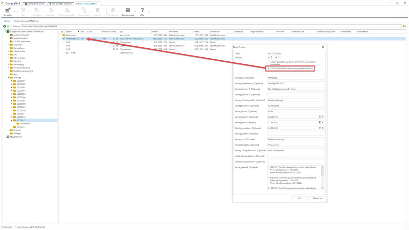Open the Dateivorschau toolbar button

[128, 12]
